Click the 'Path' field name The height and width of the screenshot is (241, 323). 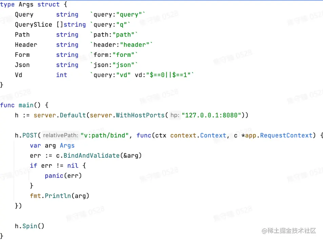pos(22,35)
